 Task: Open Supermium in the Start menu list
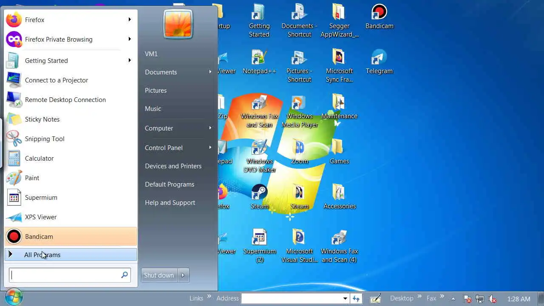(x=71, y=197)
